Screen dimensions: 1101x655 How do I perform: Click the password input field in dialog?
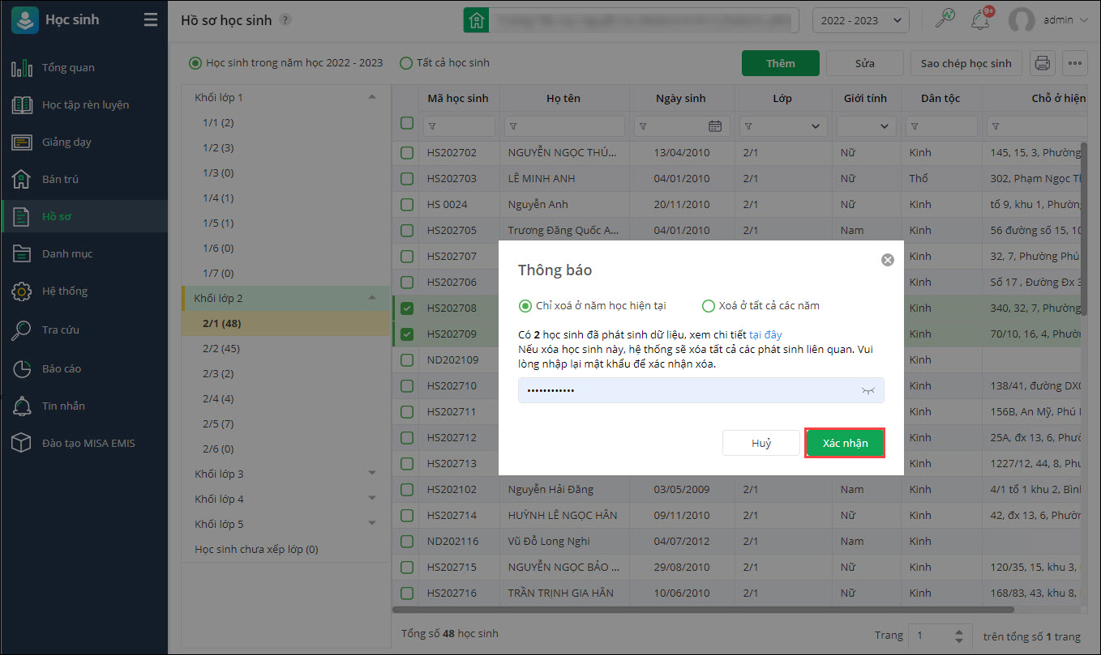pyautogui.click(x=689, y=390)
